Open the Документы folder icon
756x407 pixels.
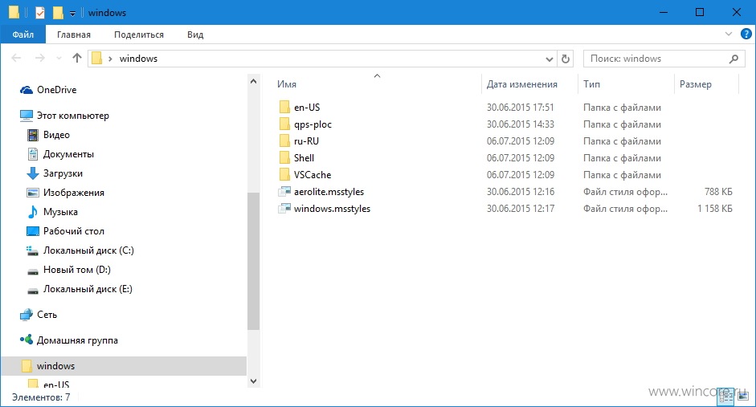pyautogui.click(x=33, y=154)
